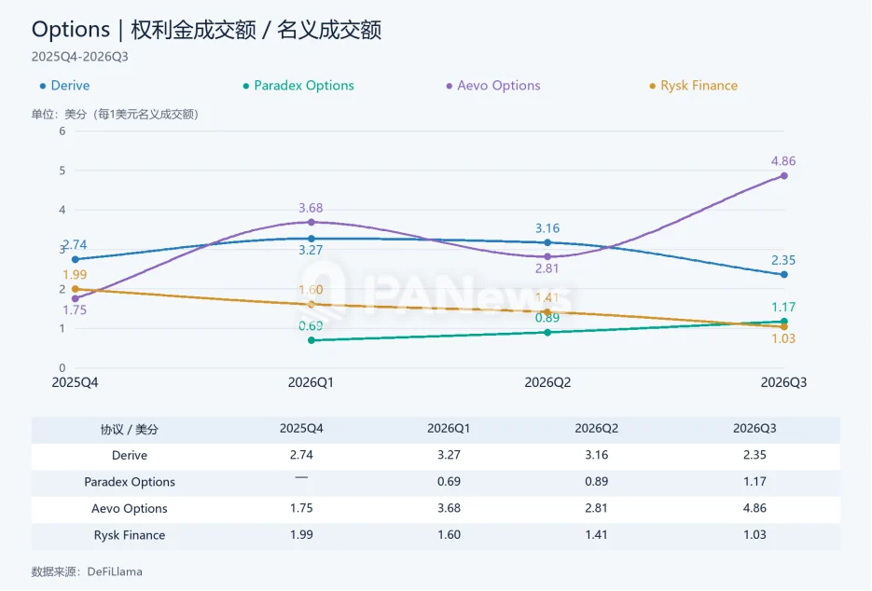Click the chart title 'Options｜权利金成交额 / 名义成交额'
Viewport: 872px width, 591px height.
click(206, 30)
